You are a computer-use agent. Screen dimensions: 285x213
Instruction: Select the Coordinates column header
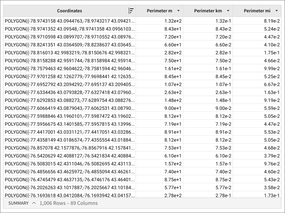(70, 11)
